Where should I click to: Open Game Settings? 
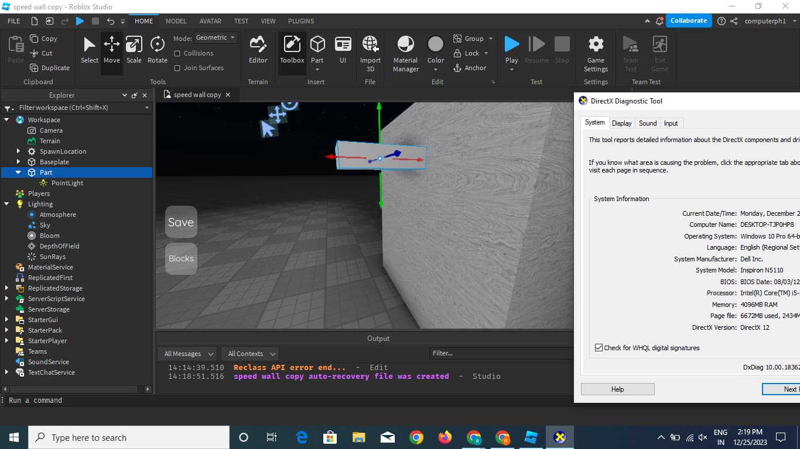point(596,53)
